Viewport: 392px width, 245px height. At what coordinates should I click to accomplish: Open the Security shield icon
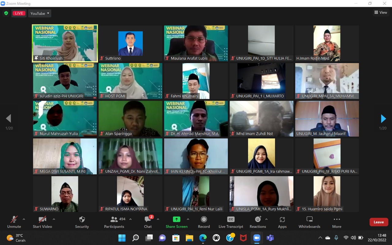click(x=82, y=220)
